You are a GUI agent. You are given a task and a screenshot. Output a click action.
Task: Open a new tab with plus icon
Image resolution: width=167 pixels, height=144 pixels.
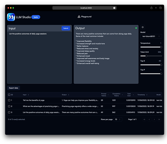[x=156, y=8]
